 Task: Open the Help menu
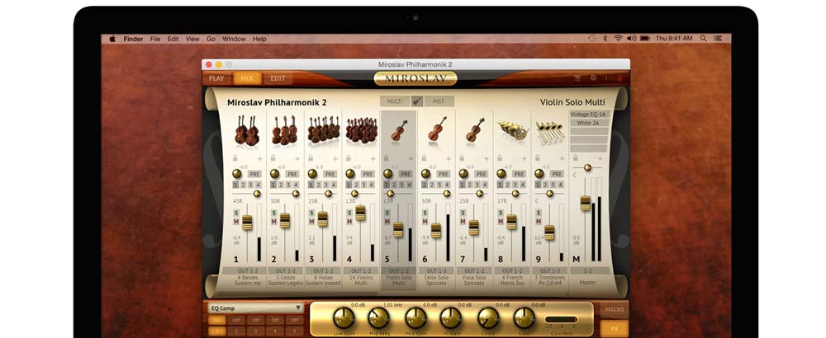(259, 39)
